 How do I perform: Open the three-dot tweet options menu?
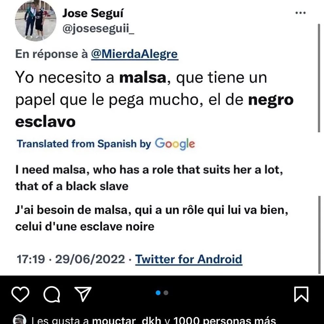pyautogui.click(x=300, y=13)
